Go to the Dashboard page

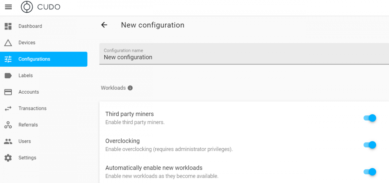click(30, 26)
